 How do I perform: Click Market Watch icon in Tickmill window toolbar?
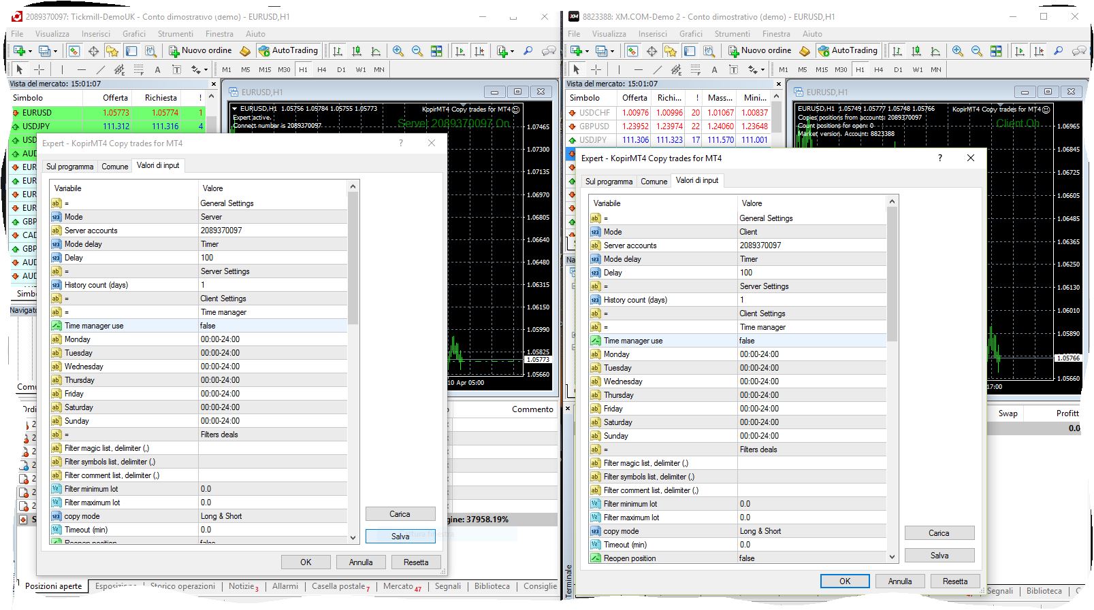point(74,51)
